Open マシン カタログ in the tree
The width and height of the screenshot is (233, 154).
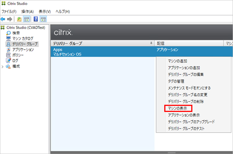[x=23, y=38]
